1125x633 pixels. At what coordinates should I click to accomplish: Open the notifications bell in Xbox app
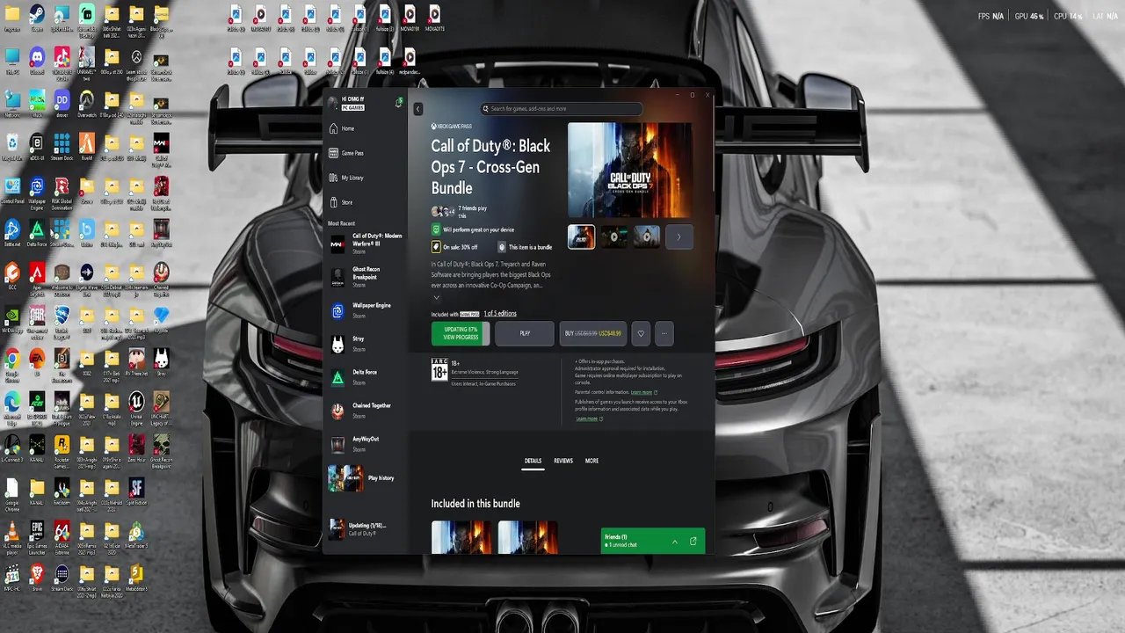[399, 103]
